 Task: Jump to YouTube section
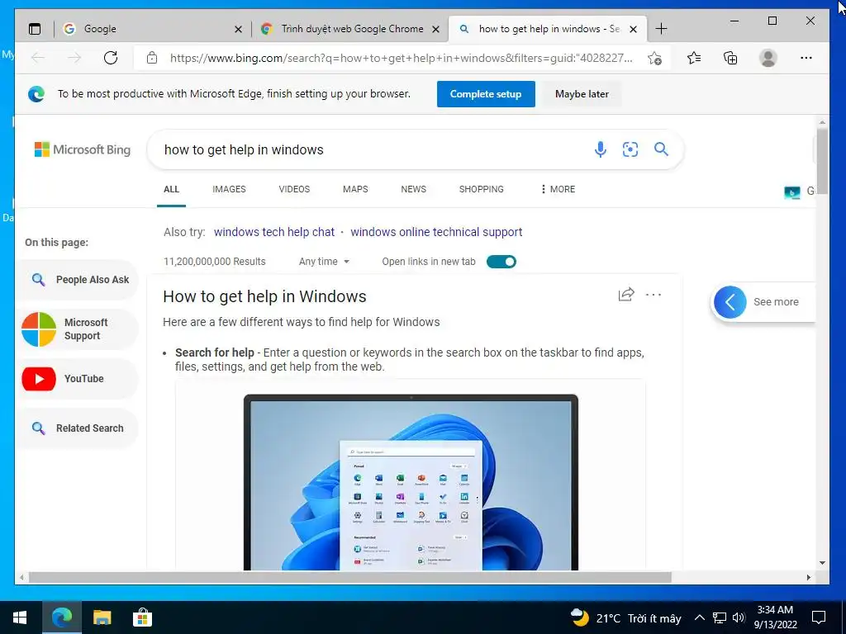[77, 379]
